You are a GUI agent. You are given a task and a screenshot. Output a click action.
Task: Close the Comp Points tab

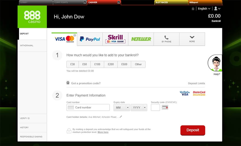pos(85,2)
